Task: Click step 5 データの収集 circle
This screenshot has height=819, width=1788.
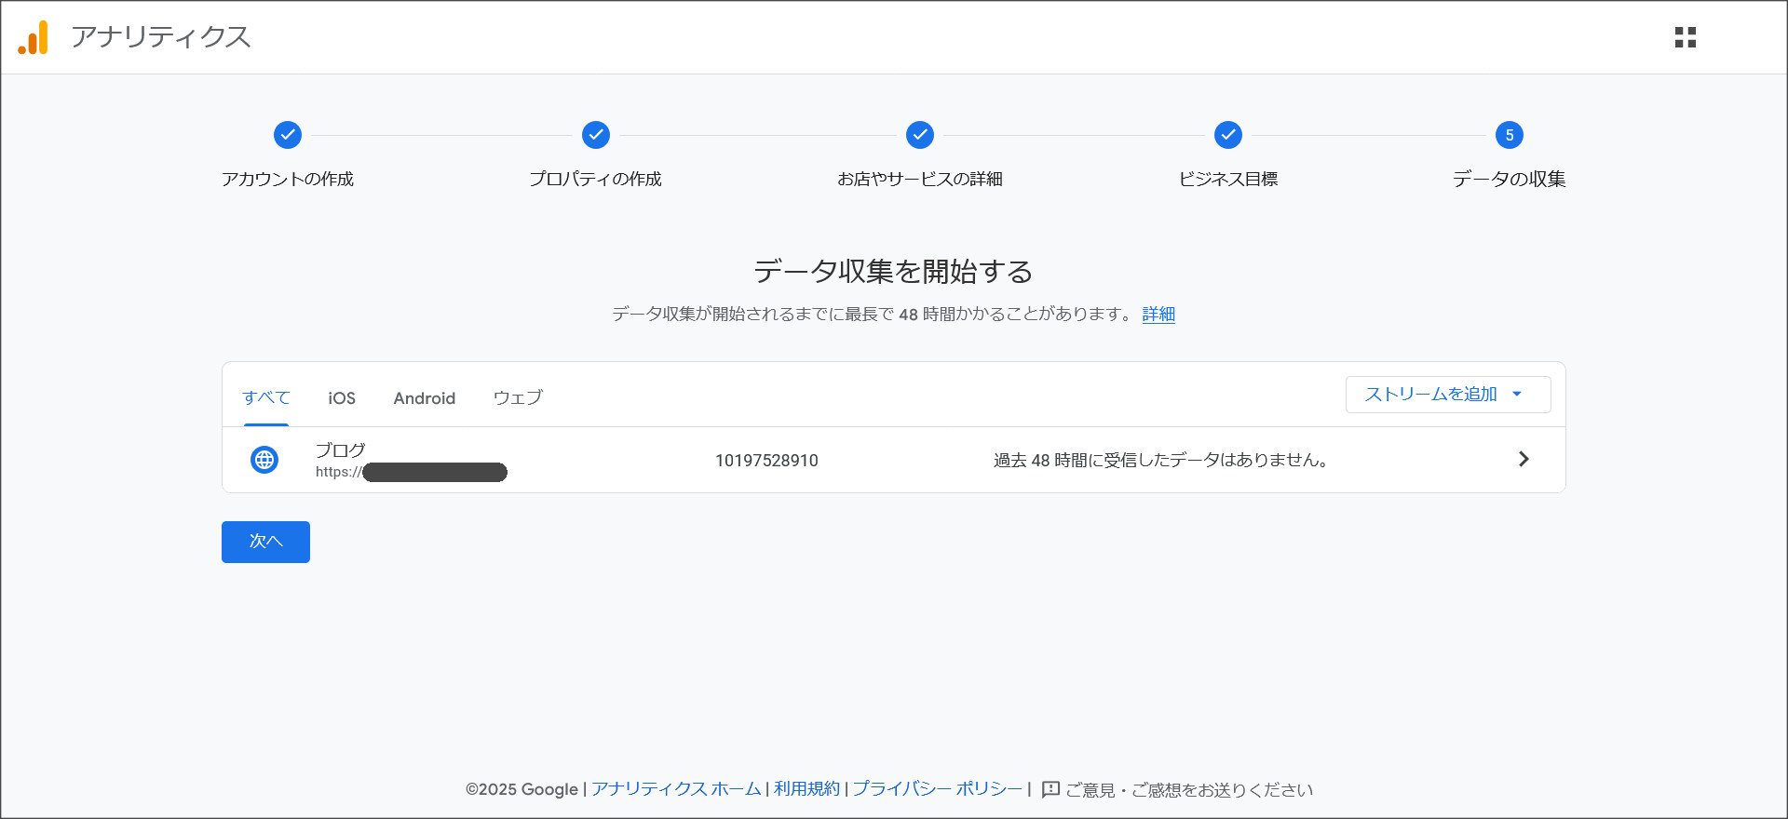Action: click(1510, 135)
